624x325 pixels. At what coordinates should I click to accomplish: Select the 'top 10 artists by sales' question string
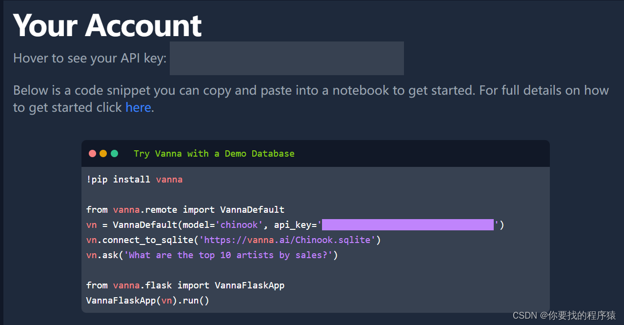pos(228,255)
